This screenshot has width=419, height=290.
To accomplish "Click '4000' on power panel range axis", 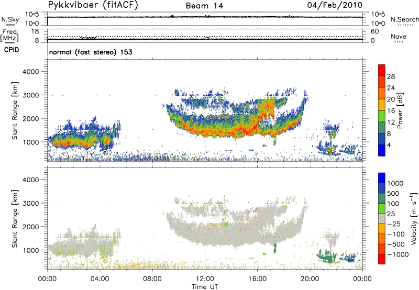I will [x=31, y=72].
